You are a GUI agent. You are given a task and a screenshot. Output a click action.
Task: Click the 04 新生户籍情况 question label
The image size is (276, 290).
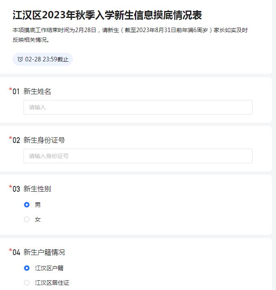pyautogui.click(x=39, y=252)
